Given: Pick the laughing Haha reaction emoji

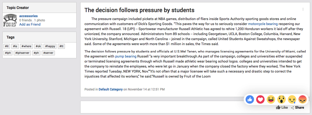Looking at the screenshot, I should [x=271, y=99].
